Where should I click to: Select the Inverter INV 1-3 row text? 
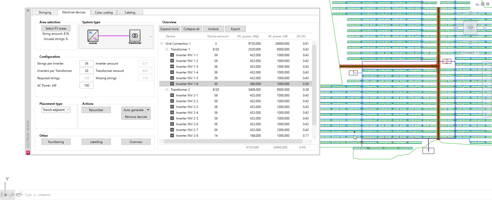tap(187, 67)
